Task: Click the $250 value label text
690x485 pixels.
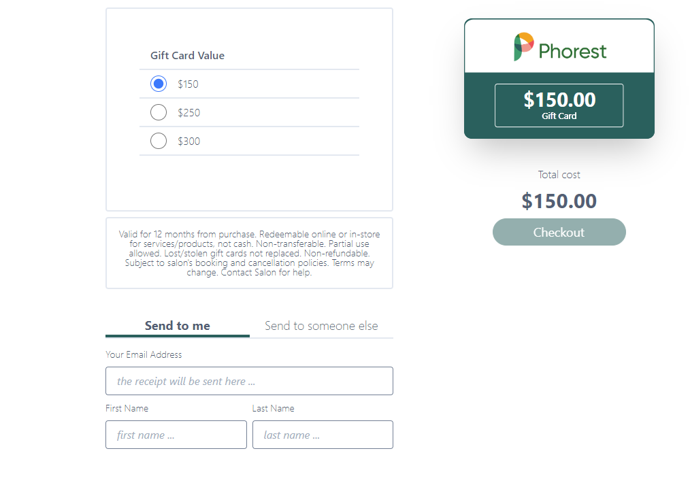Action: 188,112
